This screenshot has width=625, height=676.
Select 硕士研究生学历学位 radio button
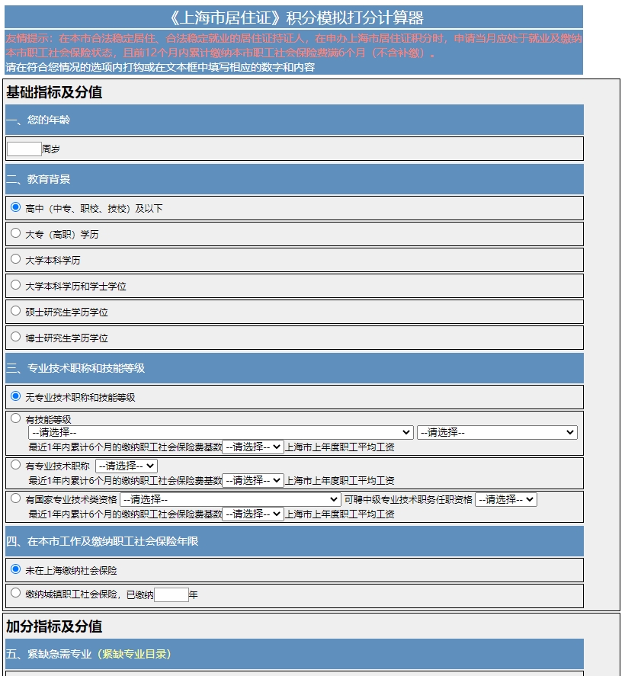click(15, 311)
